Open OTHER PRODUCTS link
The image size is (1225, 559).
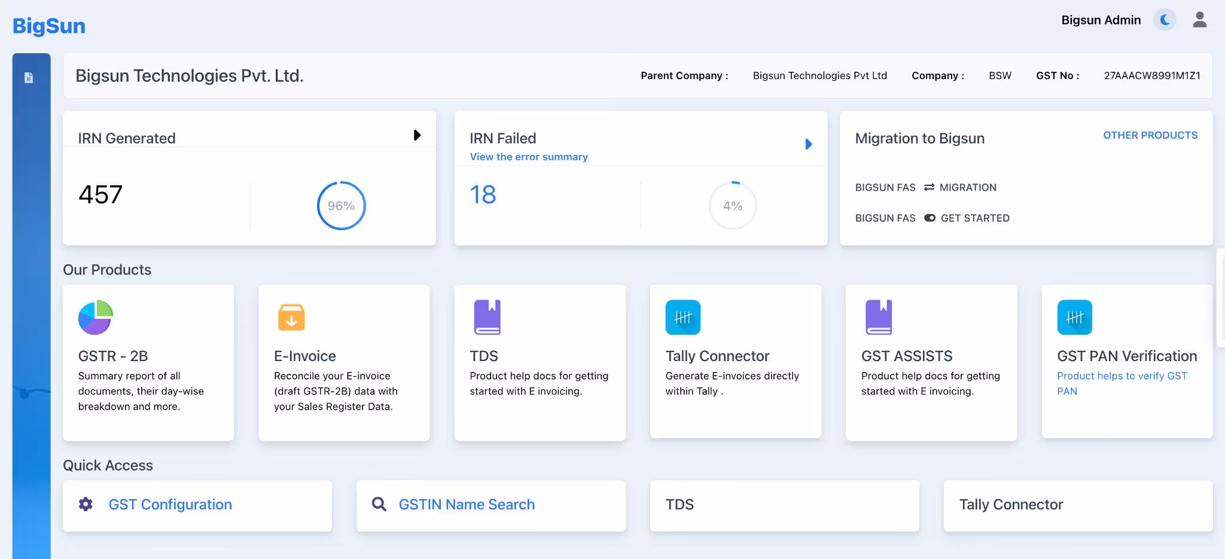pos(1150,135)
